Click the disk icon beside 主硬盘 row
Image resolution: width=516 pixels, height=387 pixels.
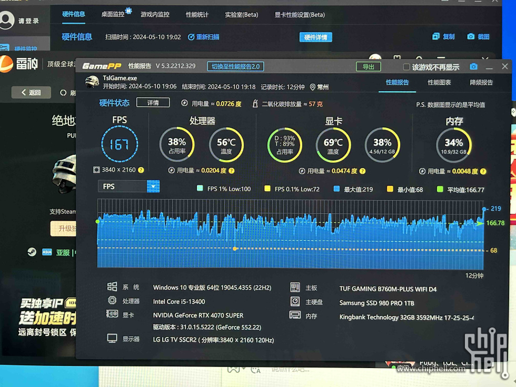point(295,301)
